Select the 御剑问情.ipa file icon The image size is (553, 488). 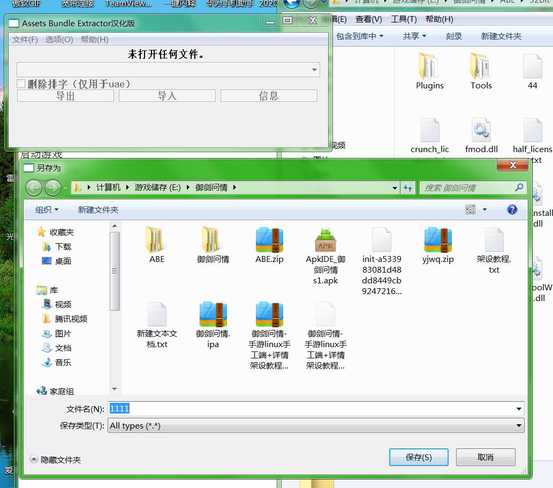tap(213, 314)
